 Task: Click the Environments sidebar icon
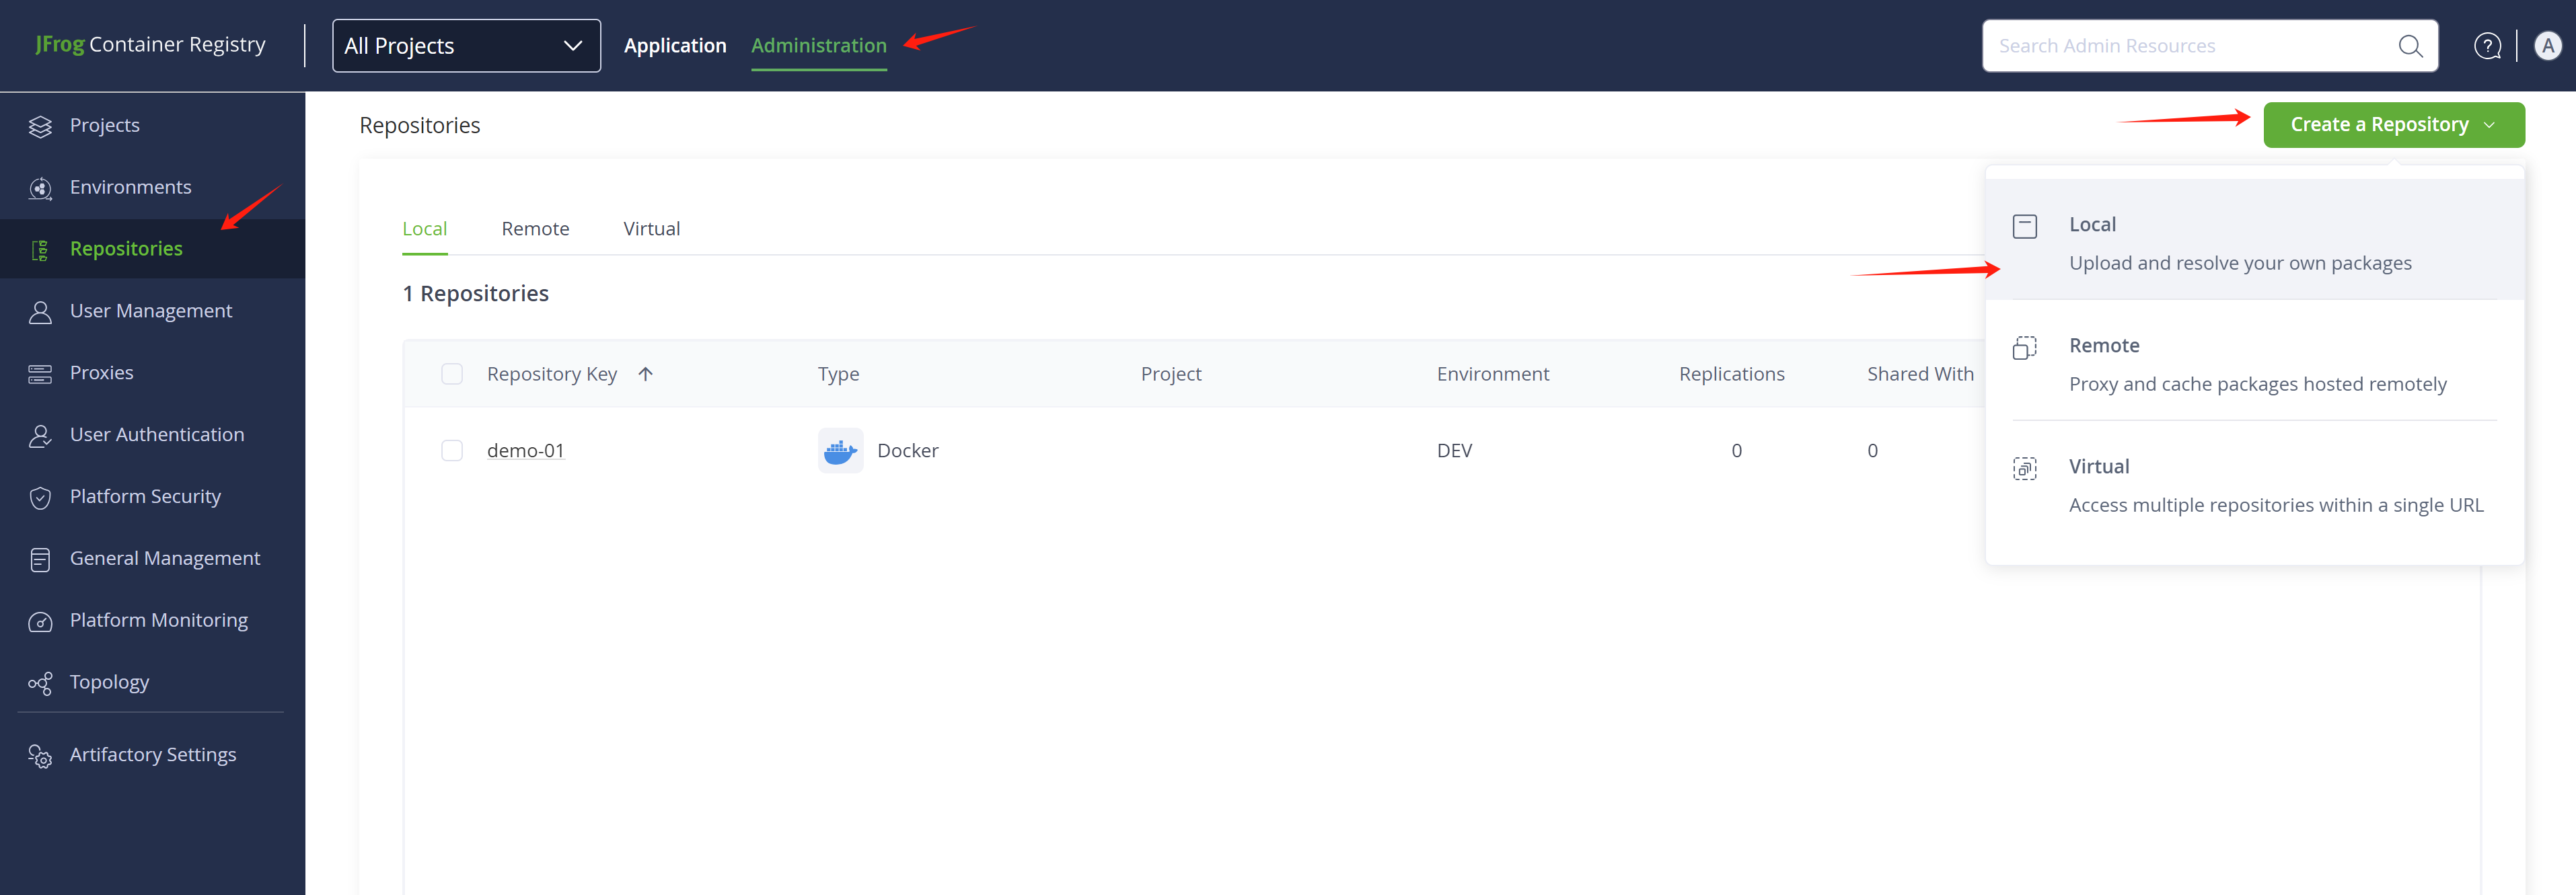40,188
